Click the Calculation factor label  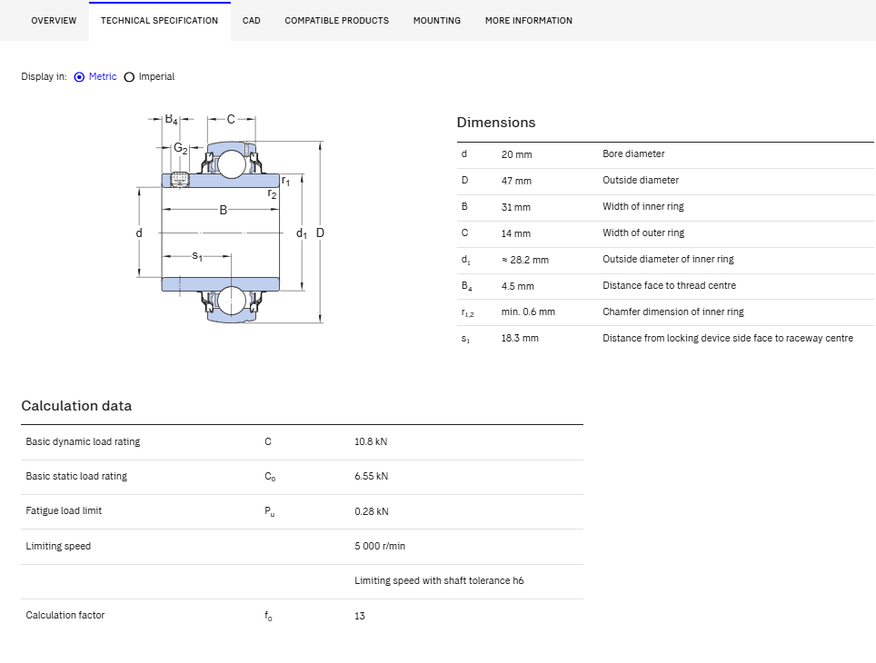[65, 615]
